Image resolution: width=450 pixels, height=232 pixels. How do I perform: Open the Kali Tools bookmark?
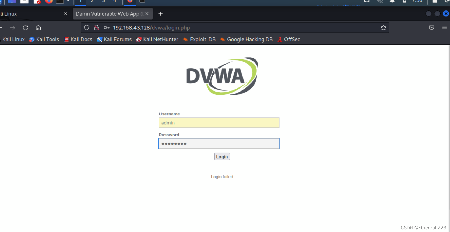(x=44, y=39)
